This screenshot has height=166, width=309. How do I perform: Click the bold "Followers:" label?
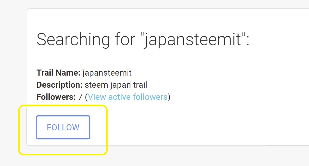[56, 97]
